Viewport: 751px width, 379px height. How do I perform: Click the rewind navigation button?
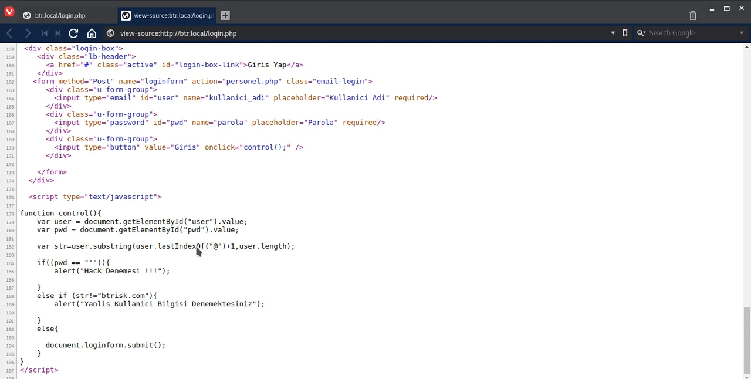click(x=45, y=33)
